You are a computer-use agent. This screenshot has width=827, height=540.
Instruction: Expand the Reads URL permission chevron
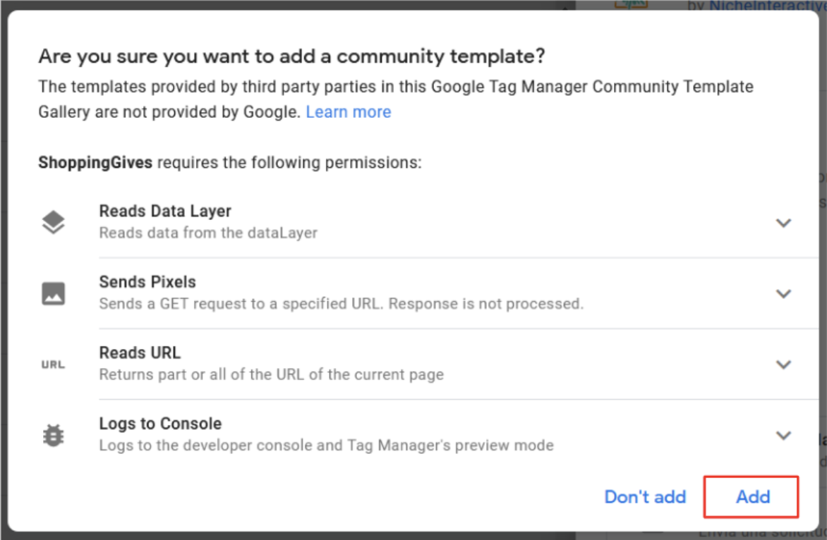[783, 364]
